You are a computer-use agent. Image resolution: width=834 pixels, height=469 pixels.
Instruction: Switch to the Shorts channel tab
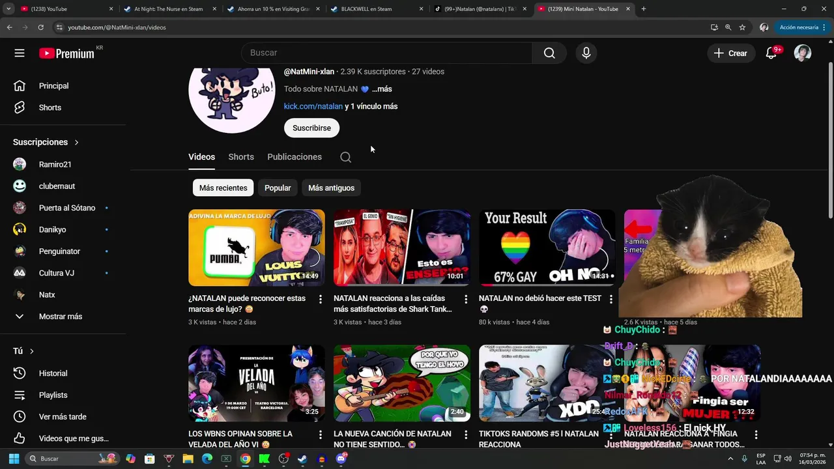241,157
